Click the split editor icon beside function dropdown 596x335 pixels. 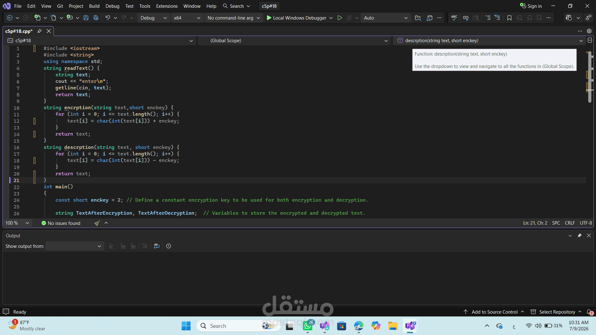pos(590,40)
